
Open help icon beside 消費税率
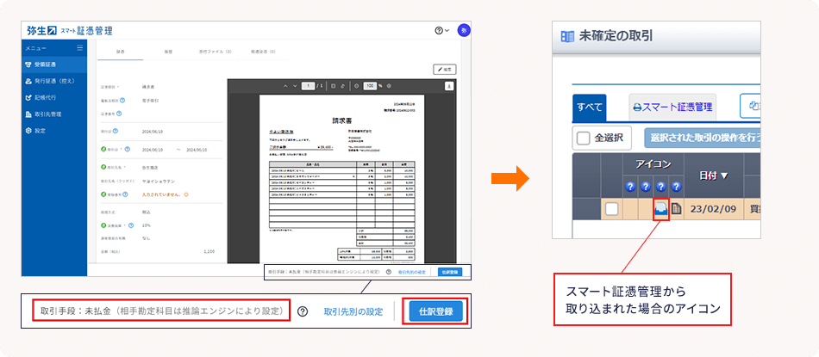tap(130, 225)
